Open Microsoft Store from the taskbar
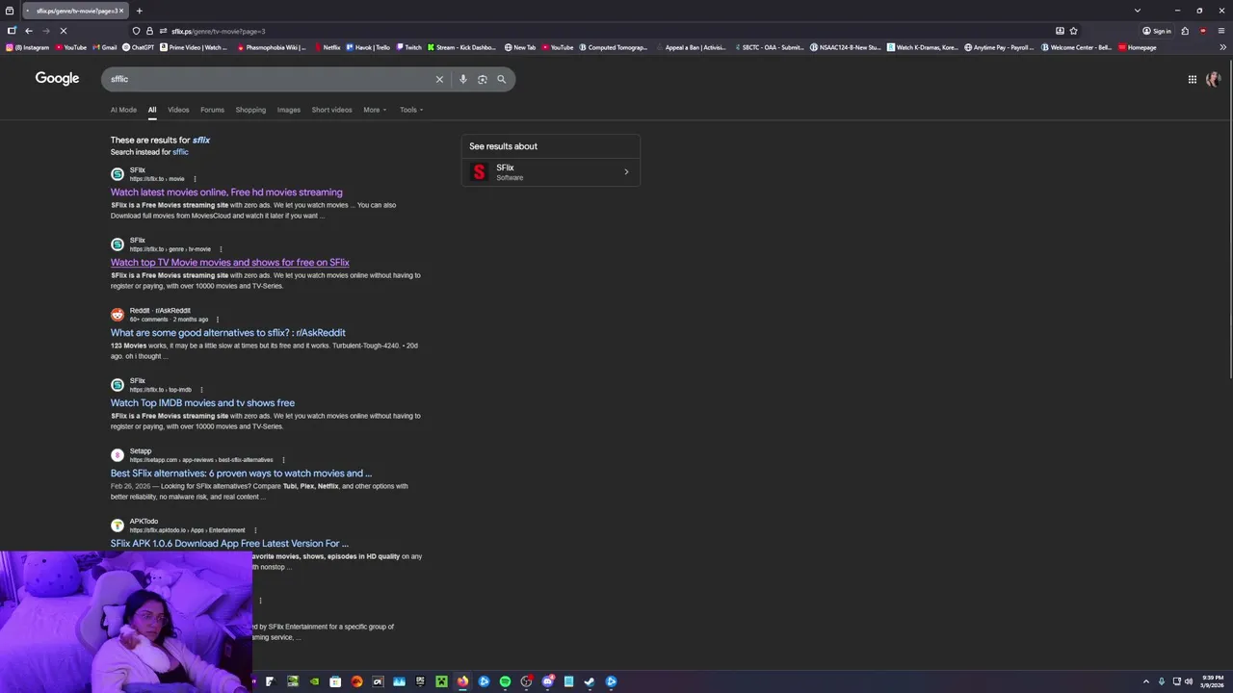This screenshot has height=693, width=1233. [335, 681]
